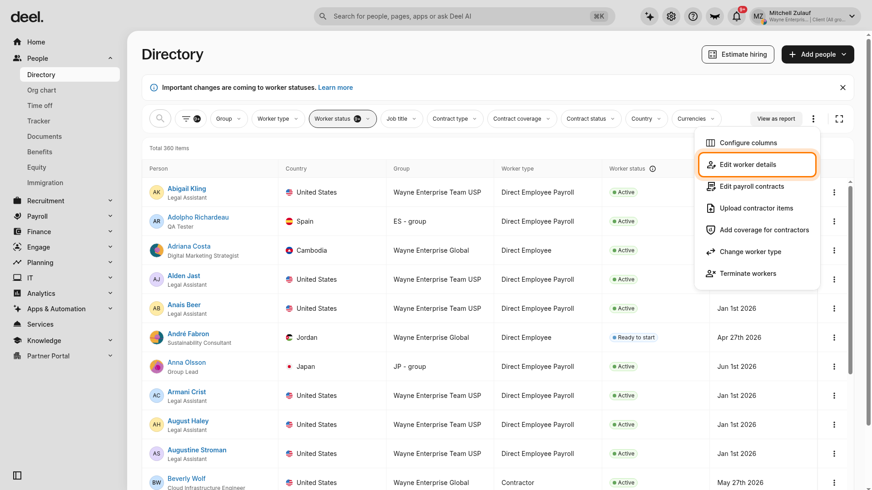Open Services in sidebar
The image size is (872, 490).
pyautogui.click(x=64, y=324)
